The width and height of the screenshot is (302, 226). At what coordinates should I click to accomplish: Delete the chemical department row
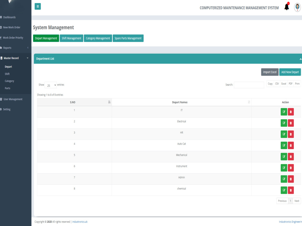[291, 190]
